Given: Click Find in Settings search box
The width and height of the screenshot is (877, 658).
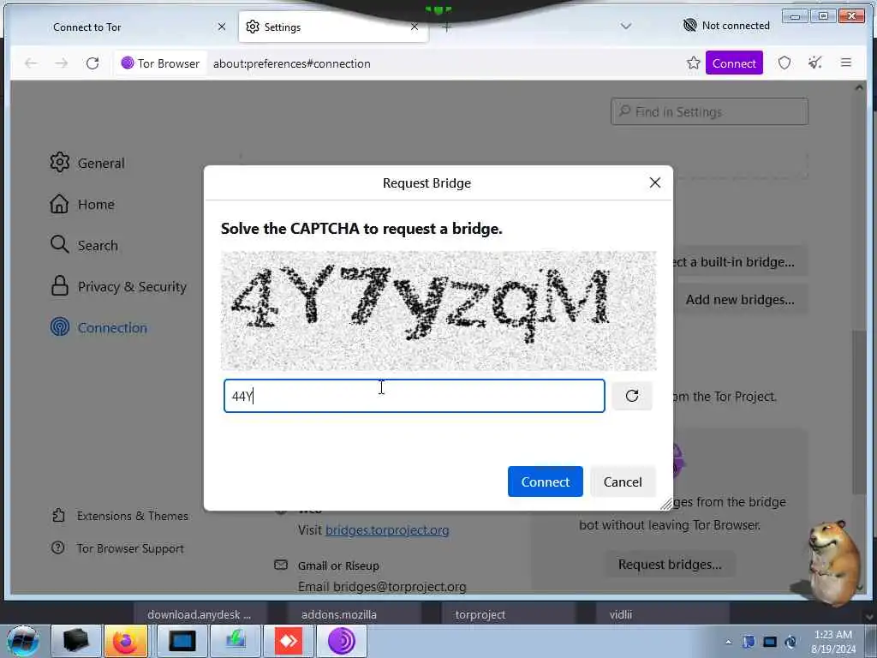Looking at the screenshot, I should [709, 111].
